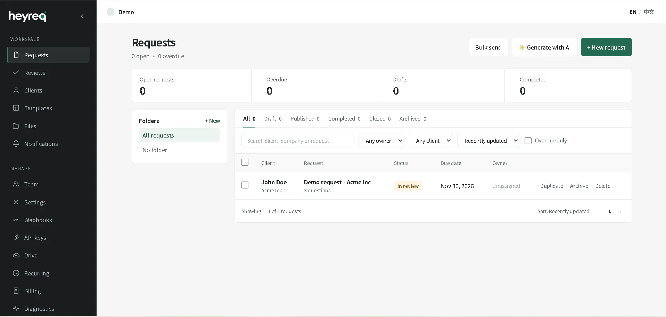Screen dimensions: 666x317
Task: Collapse the sidebar with the chevron icon
Action: coord(82,16)
